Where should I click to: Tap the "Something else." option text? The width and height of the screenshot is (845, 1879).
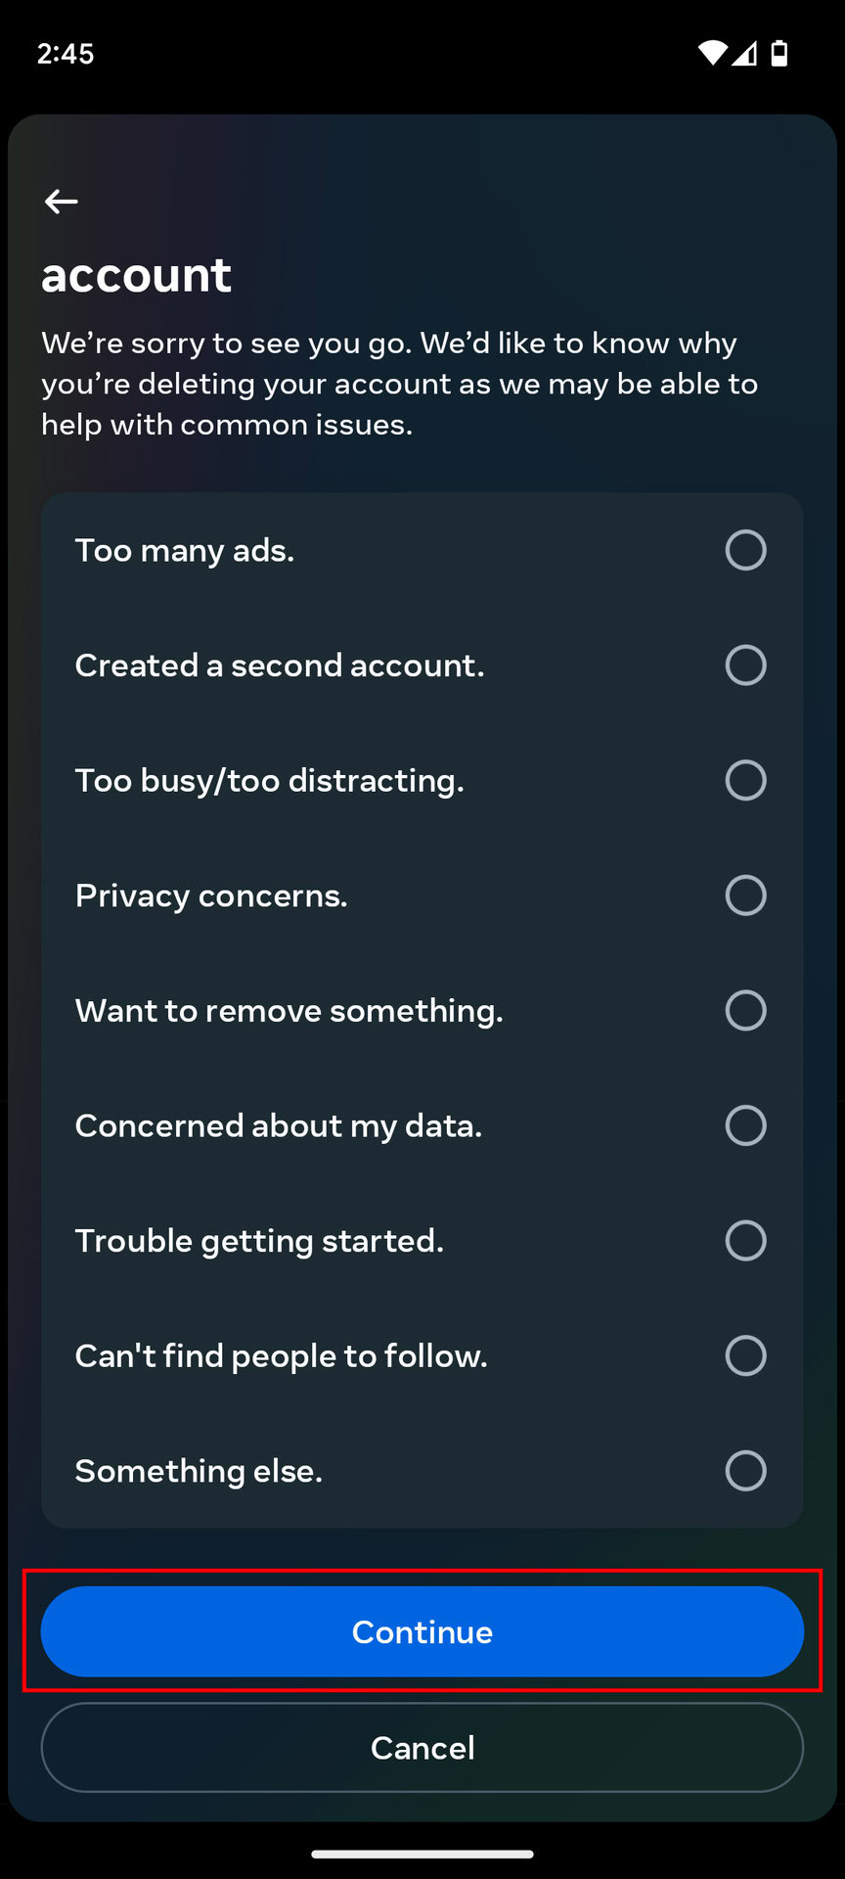point(199,1470)
